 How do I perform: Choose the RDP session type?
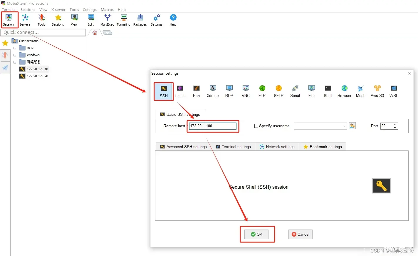229,91
